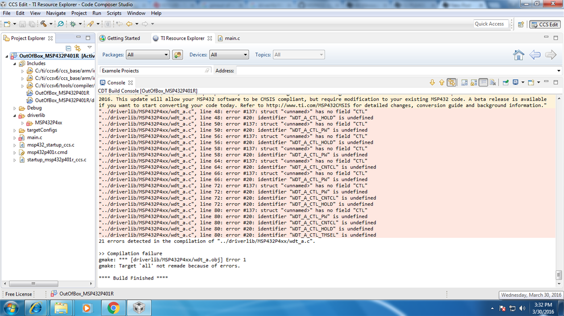The width and height of the screenshot is (564, 316).
Task: Click the console vertical scrollbar
Action: click(558, 274)
